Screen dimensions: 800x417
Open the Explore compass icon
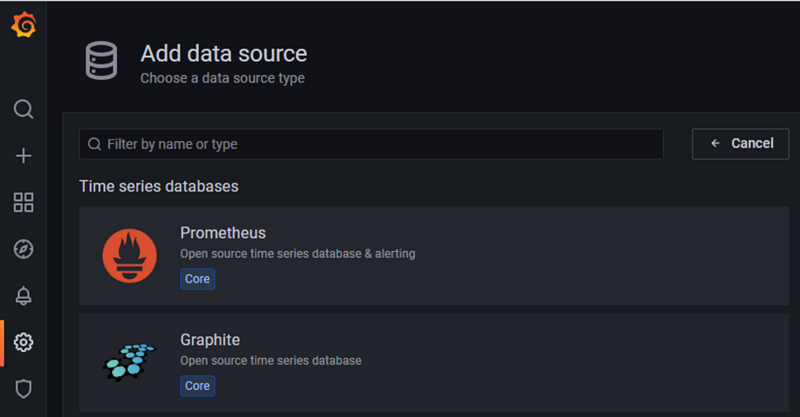tap(24, 249)
